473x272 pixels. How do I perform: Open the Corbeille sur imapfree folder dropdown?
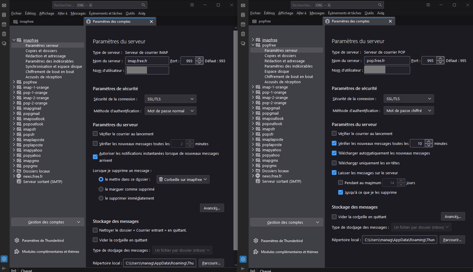tap(183, 179)
